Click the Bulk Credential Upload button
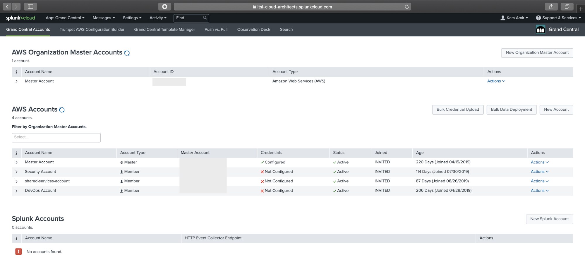Image resolution: width=585 pixels, height=265 pixels. pos(458,110)
